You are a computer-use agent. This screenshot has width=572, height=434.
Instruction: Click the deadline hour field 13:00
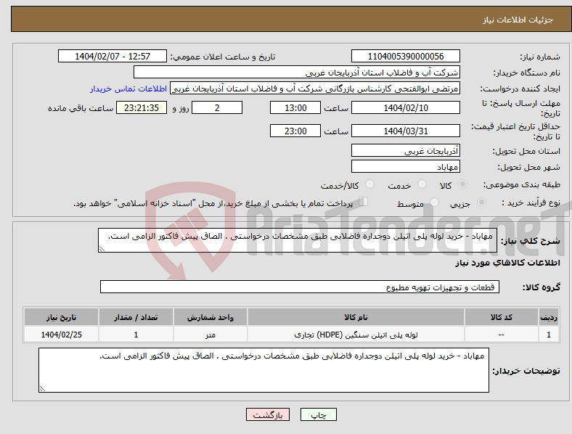[x=295, y=108]
